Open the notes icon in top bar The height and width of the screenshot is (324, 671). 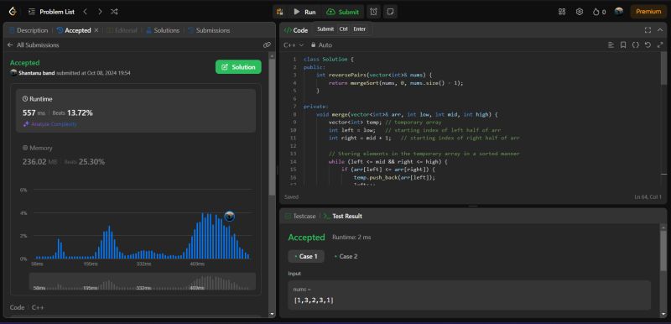coord(390,12)
